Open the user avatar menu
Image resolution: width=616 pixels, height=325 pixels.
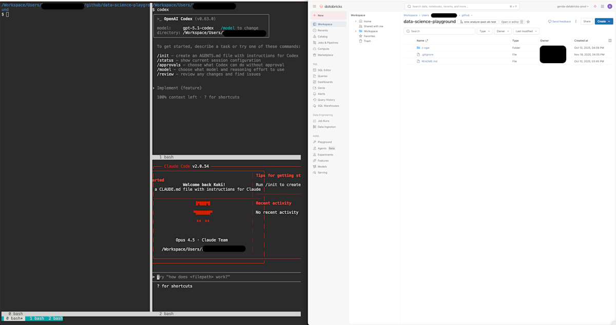tap(609, 6)
